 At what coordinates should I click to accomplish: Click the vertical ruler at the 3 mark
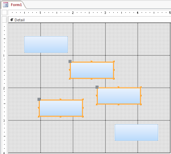point(4,120)
